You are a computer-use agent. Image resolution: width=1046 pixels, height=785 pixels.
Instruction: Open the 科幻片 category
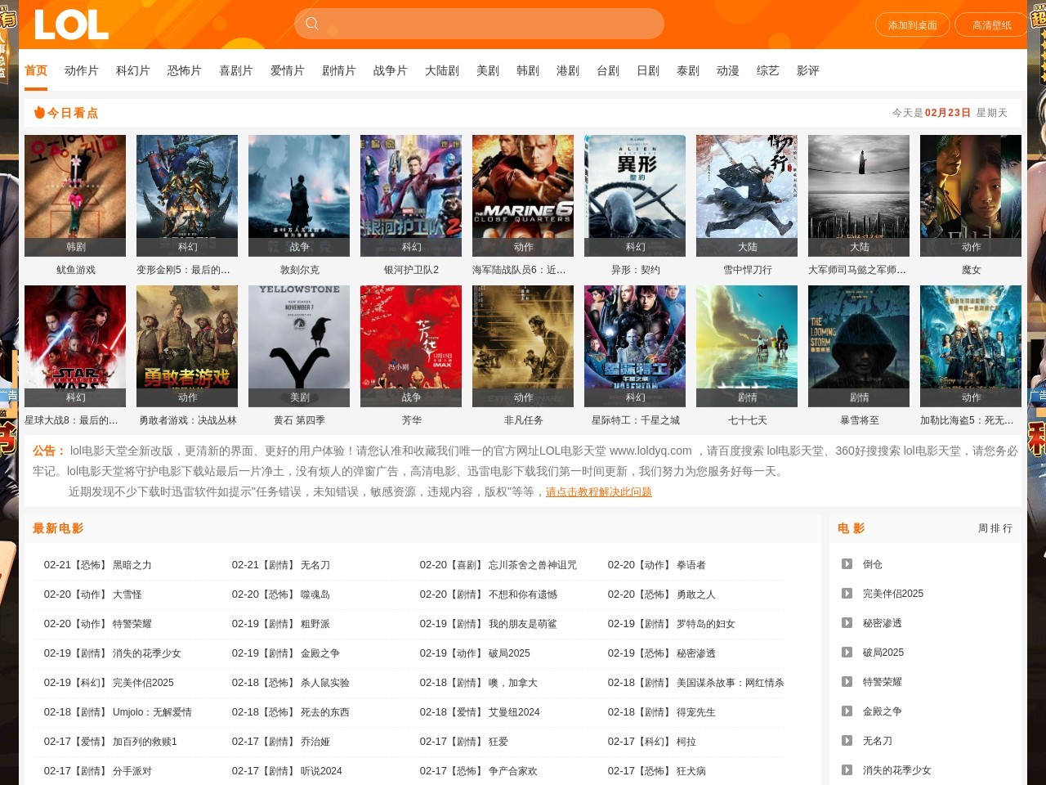(x=133, y=70)
